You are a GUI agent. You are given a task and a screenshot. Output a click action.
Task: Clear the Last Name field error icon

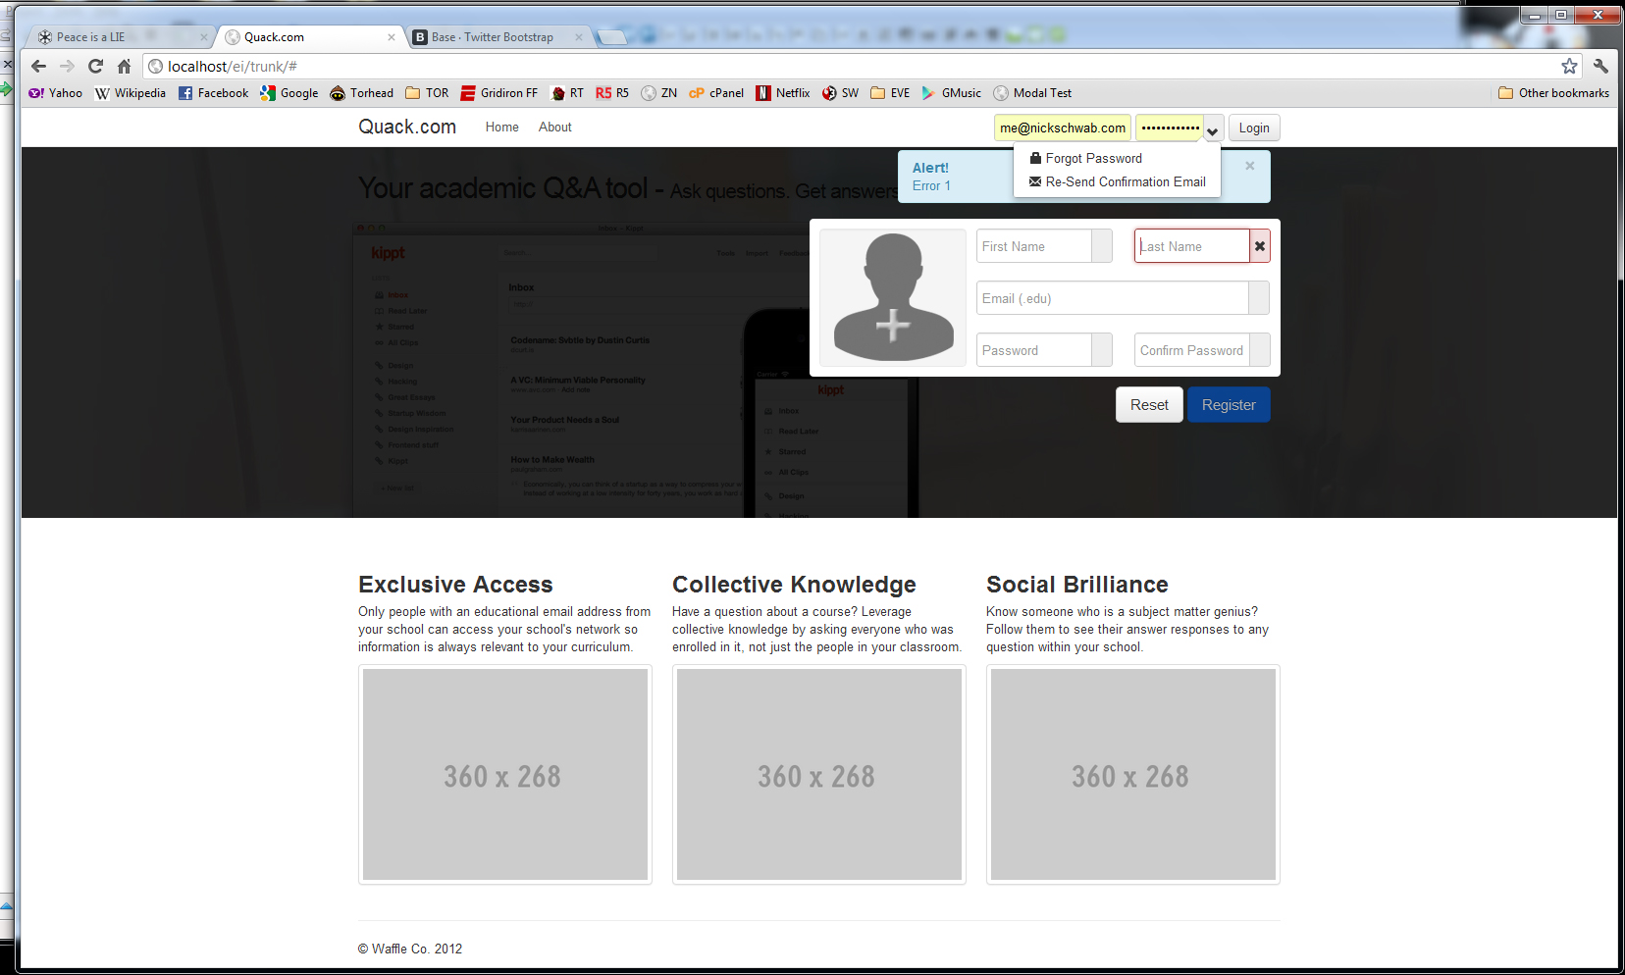coord(1260,246)
